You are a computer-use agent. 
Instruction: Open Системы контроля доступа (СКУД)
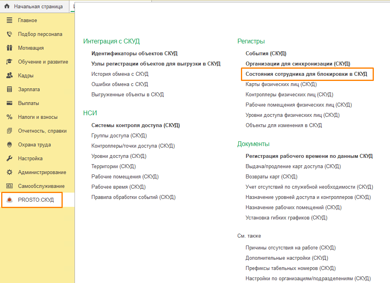point(135,125)
